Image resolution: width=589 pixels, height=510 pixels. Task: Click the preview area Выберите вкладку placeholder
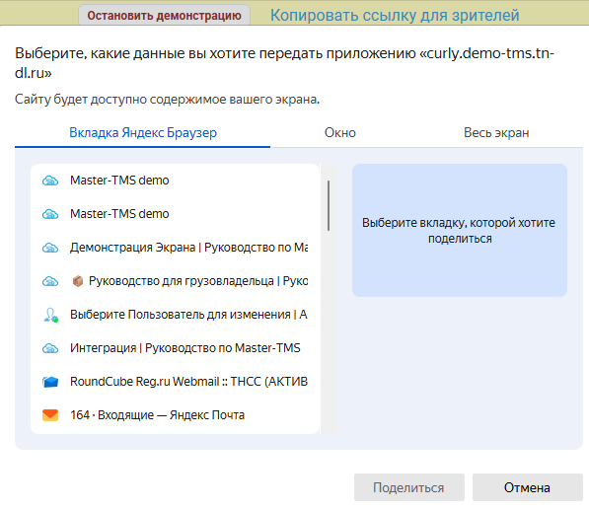pyautogui.click(x=460, y=230)
